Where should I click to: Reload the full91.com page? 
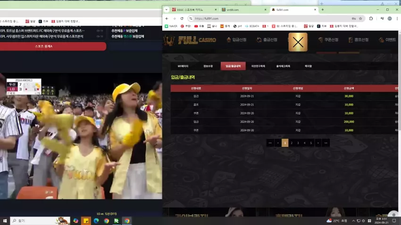182,18
